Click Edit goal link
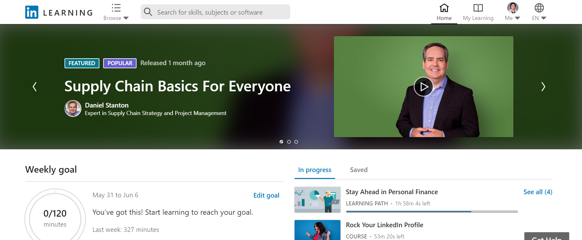 point(266,195)
